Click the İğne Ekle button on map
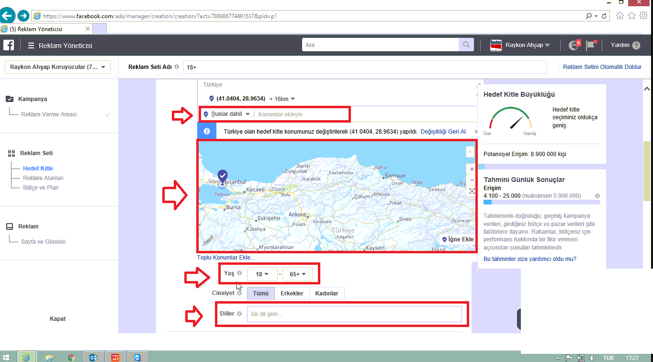This screenshot has height=362, width=653. point(458,239)
